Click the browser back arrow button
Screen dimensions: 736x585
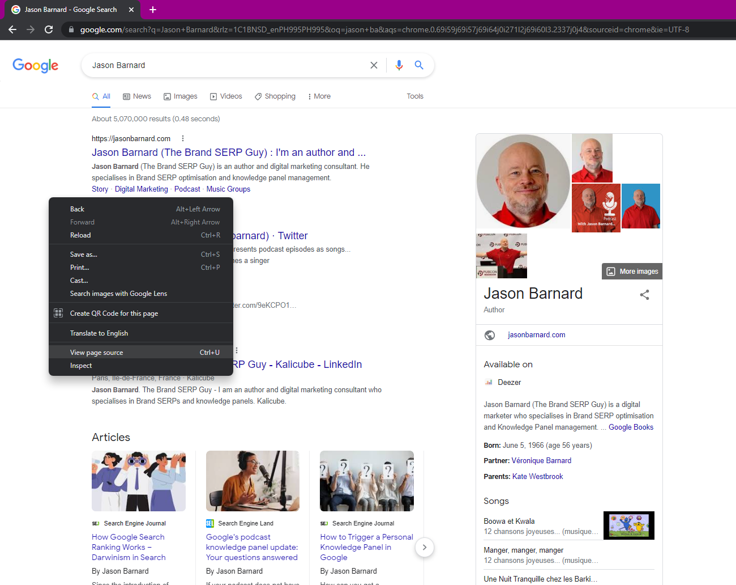(12, 29)
